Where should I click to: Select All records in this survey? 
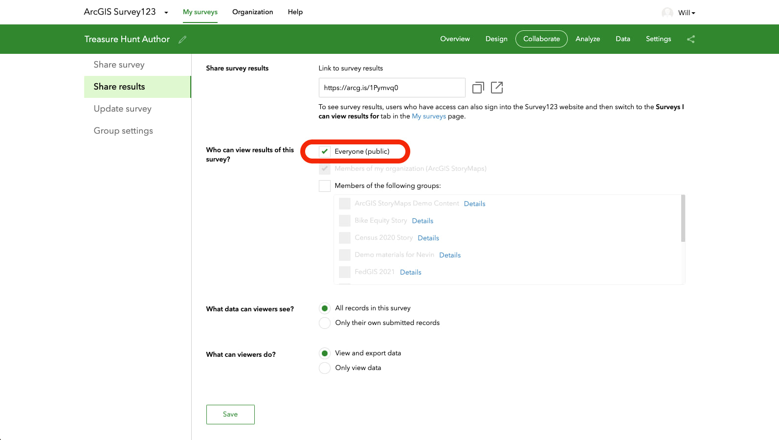pos(324,308)
